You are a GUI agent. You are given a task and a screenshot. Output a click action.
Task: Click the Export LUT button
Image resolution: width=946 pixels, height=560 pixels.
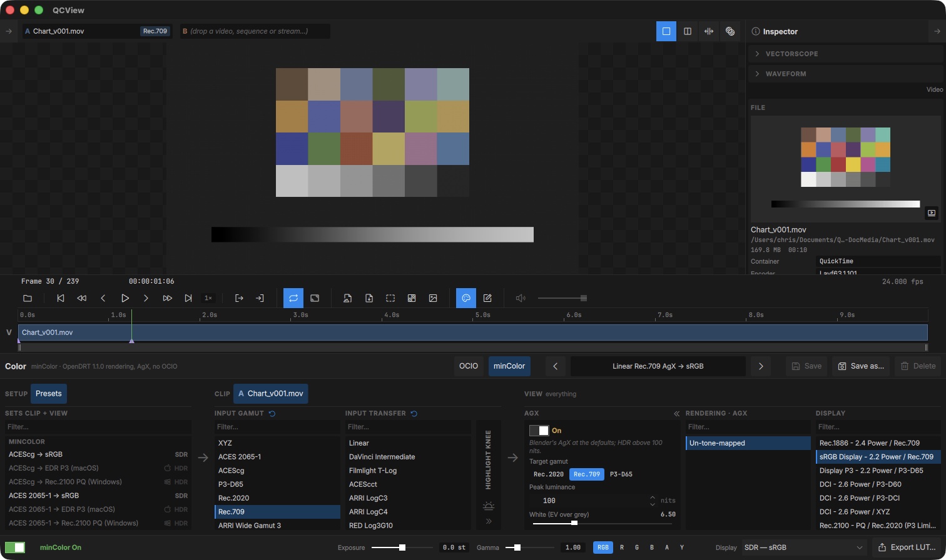point(907,547)
